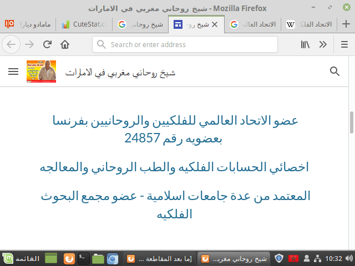Open the site's navigation hamburger menu
This screenshot has height=266, width=355.
[x=13, y=71]
